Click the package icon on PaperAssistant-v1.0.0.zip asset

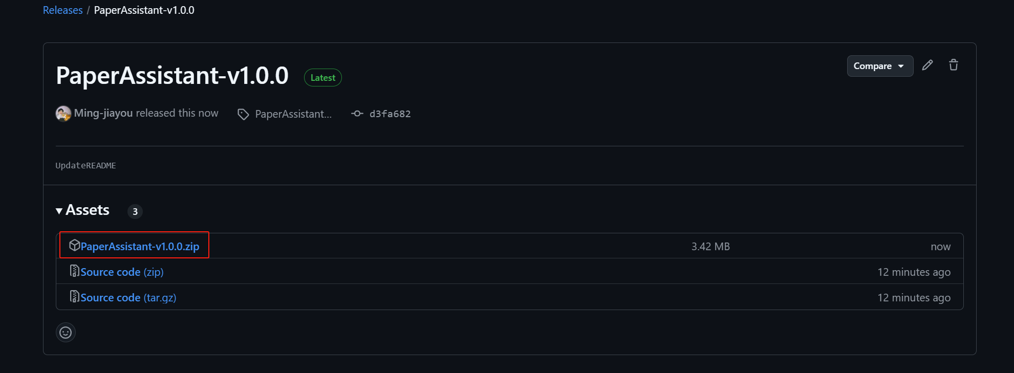click(75, 245)
